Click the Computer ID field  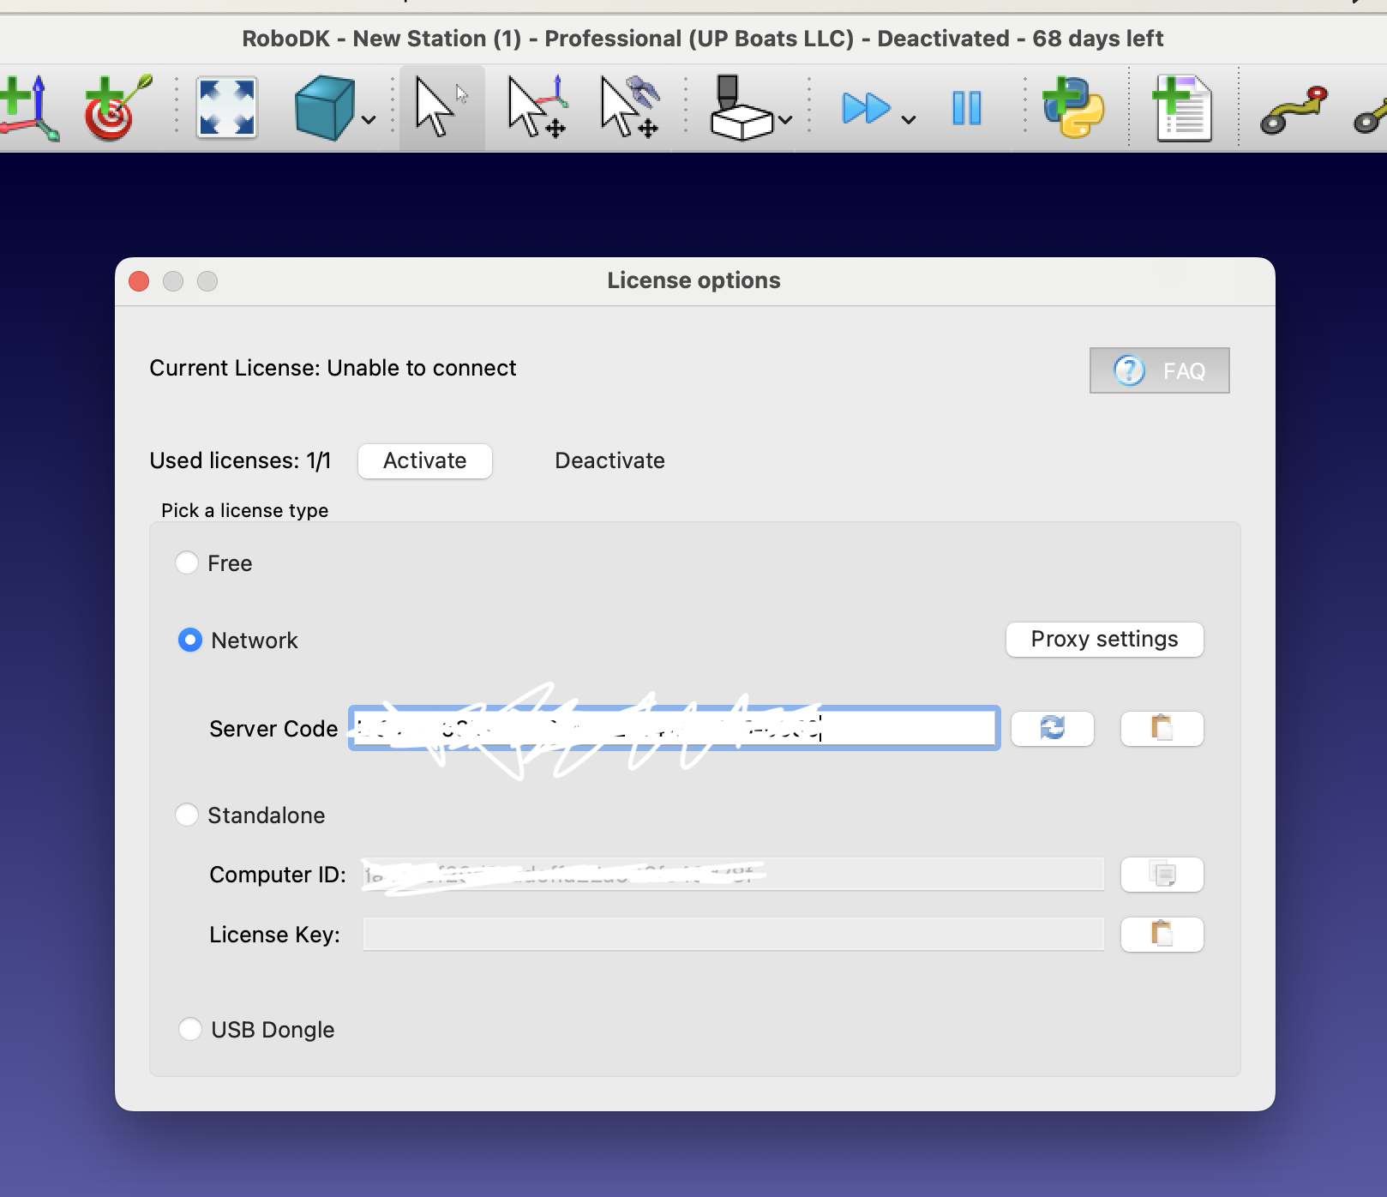(x=734, y=875)
